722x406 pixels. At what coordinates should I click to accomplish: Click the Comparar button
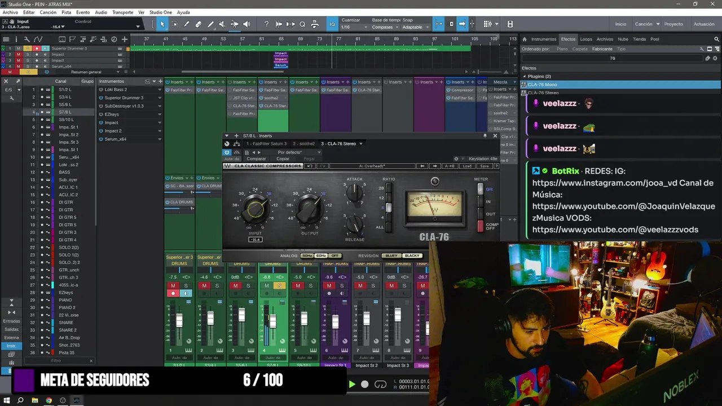tap(256, 159)
